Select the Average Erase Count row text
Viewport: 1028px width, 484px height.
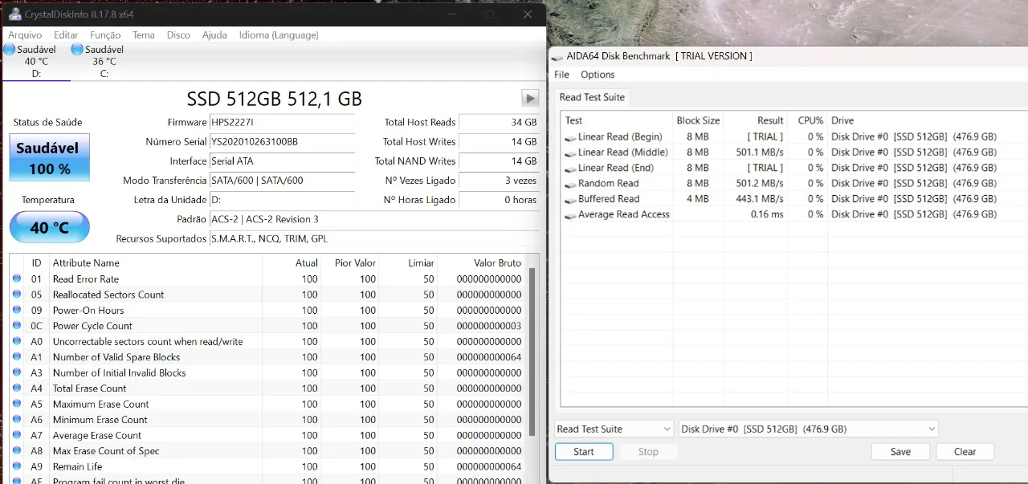(96, 436)
